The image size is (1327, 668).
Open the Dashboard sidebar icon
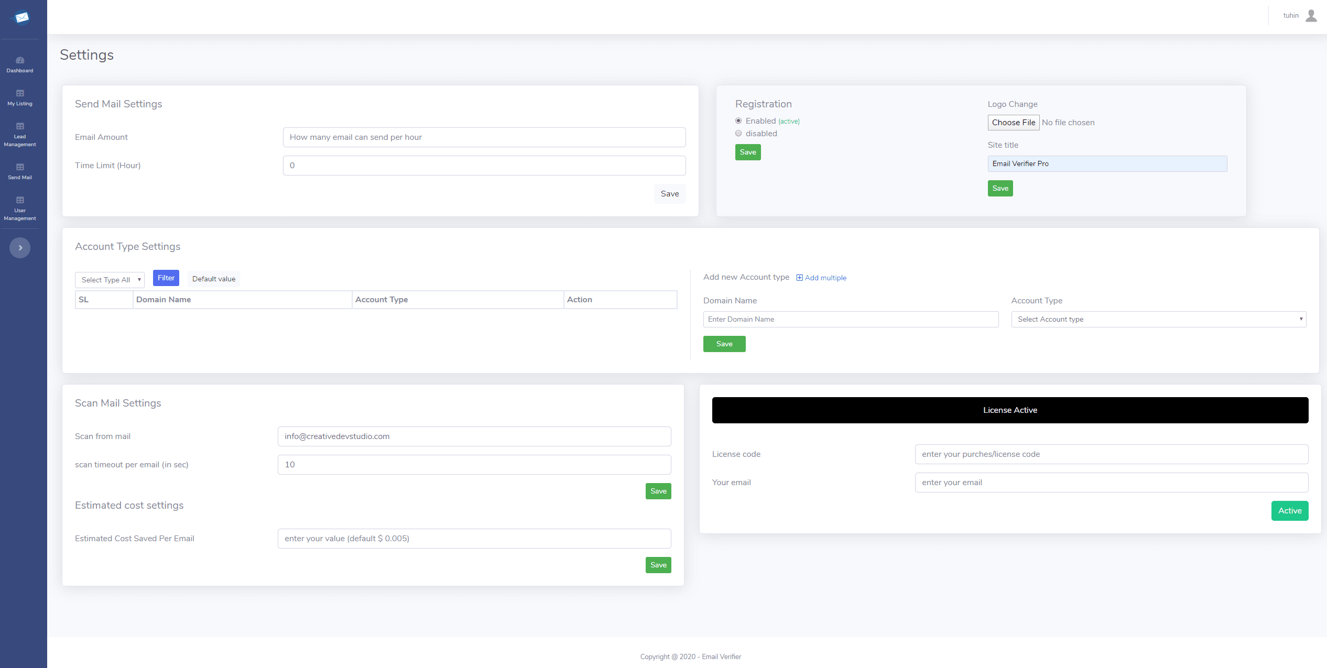point(20,60)
